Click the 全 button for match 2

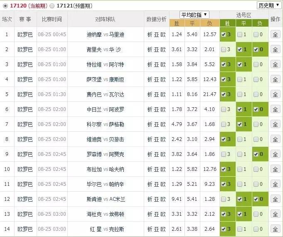click(275, 49)
